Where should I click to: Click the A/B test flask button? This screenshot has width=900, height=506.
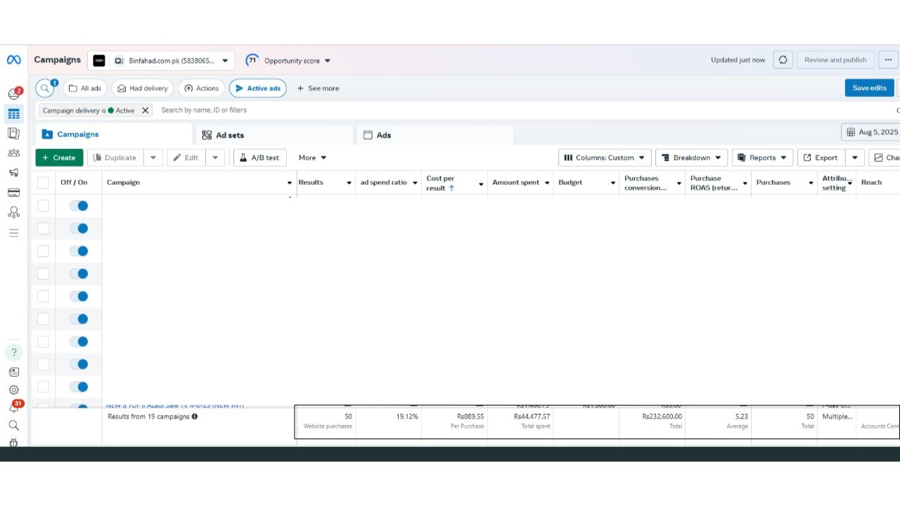[x=259, y=158]
